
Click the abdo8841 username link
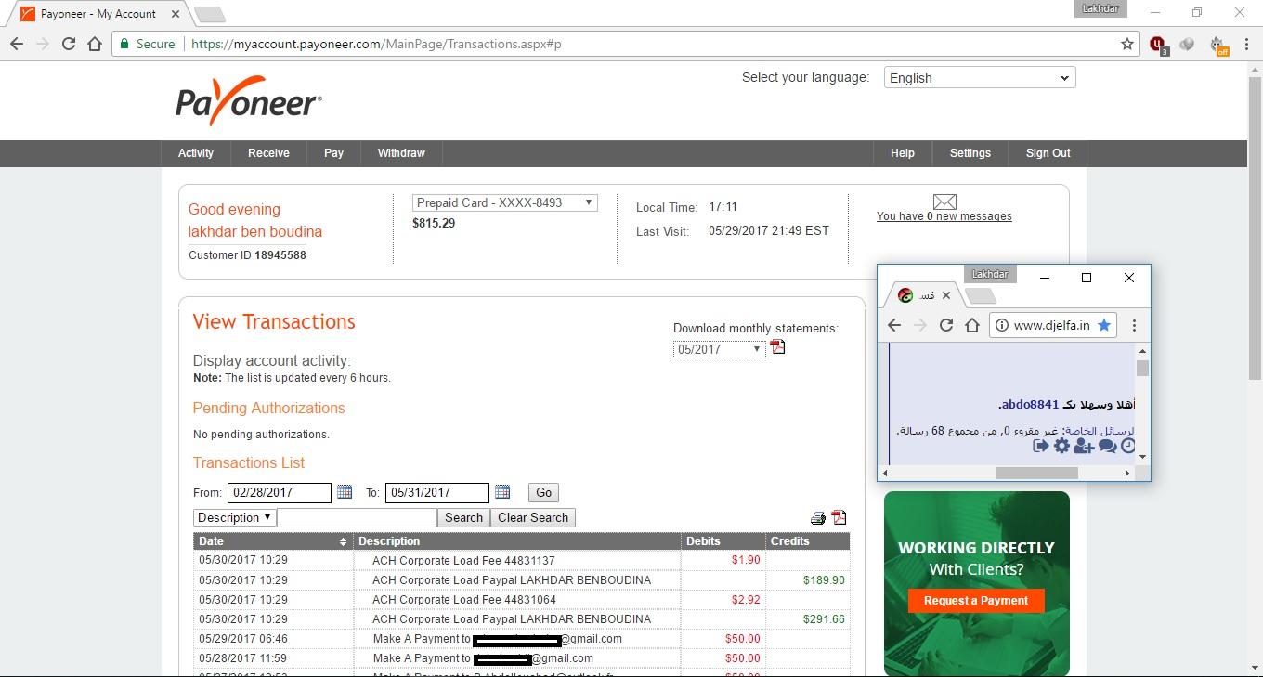(1030, 405)
